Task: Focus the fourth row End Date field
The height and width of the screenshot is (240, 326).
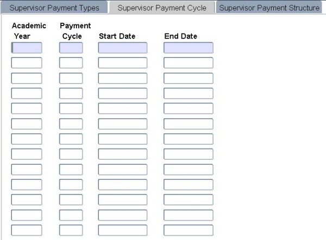Action: click(x=189, y=93)
